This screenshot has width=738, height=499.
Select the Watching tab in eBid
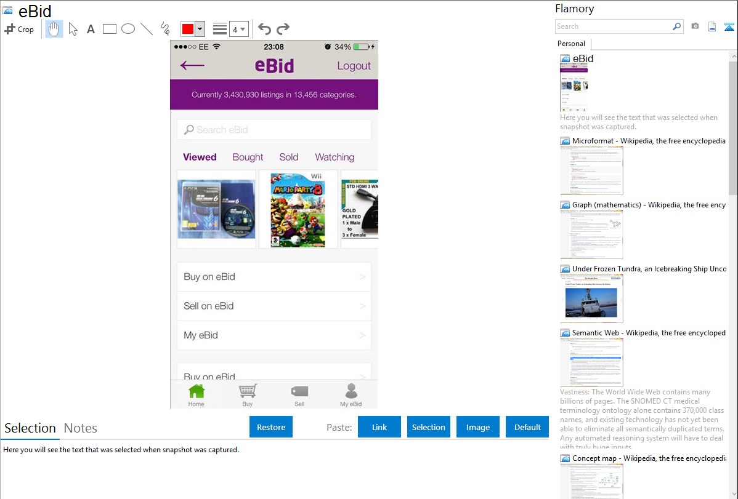(335, 157)
